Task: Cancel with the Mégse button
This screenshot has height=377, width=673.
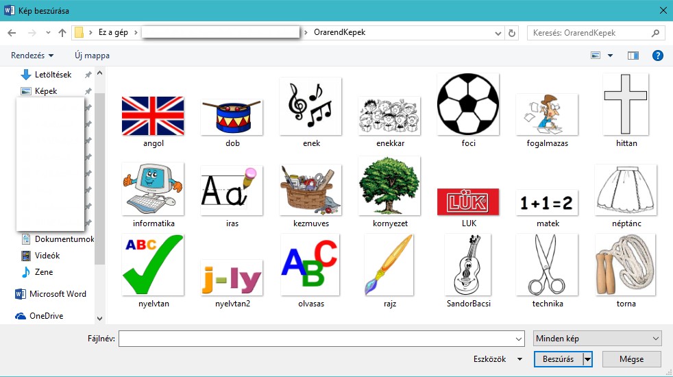Action: pyautogui.click(x=631, y=359)
